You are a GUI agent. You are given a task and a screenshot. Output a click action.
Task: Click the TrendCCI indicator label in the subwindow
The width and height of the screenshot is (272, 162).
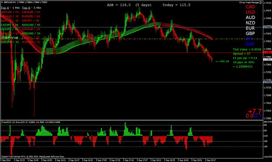[31, 122]
